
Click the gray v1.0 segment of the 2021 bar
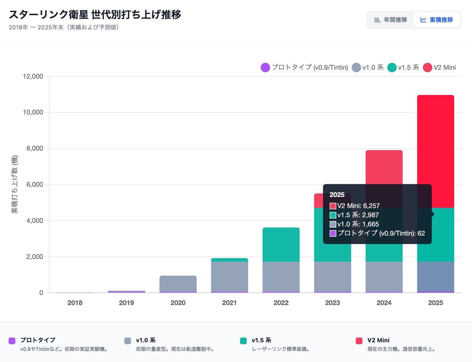[x=229, y=277]
